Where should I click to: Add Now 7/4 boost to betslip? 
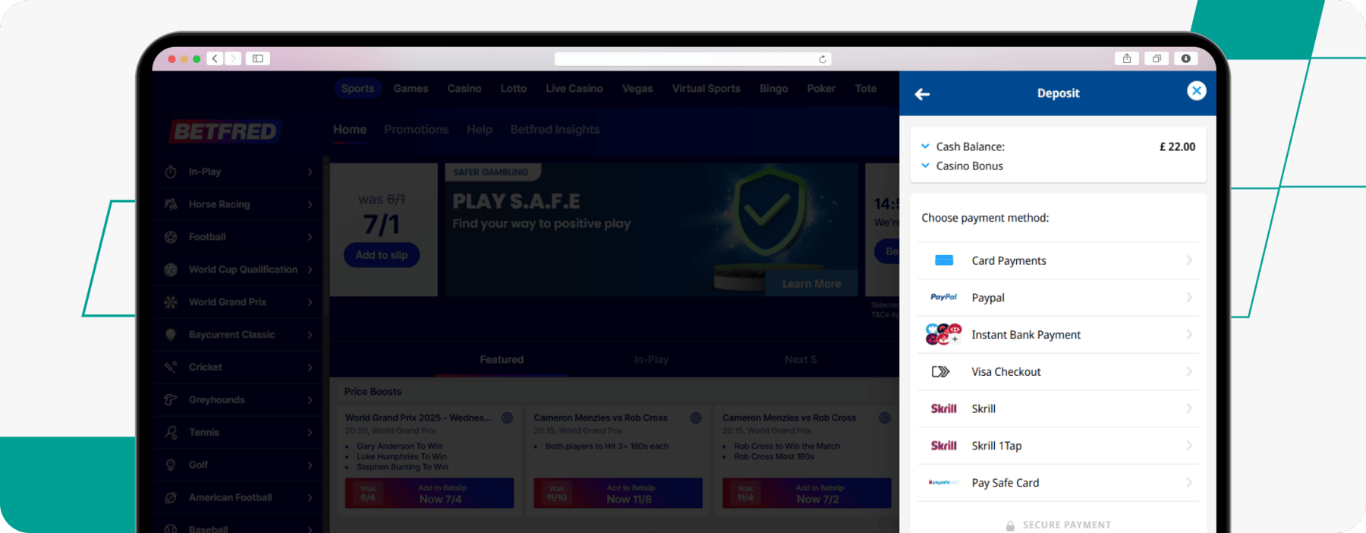point(430,494)
